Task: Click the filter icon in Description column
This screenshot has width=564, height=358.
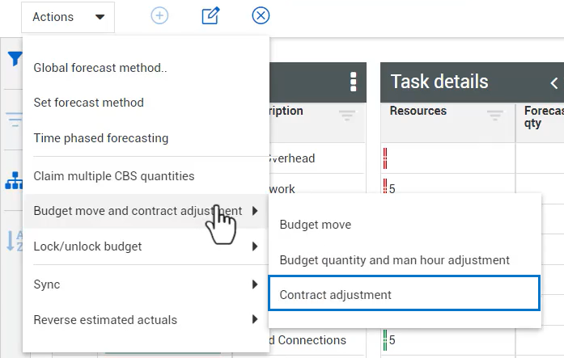Action: click(x=347, y=116)
